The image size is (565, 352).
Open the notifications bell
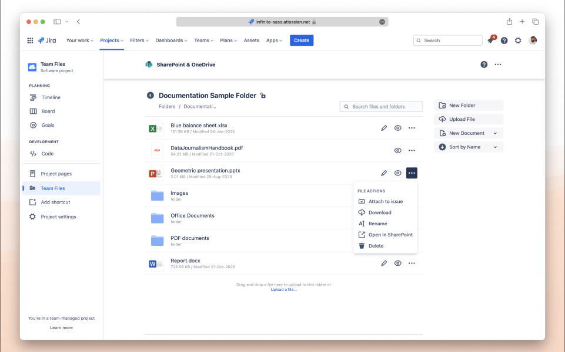coord(490,40)
